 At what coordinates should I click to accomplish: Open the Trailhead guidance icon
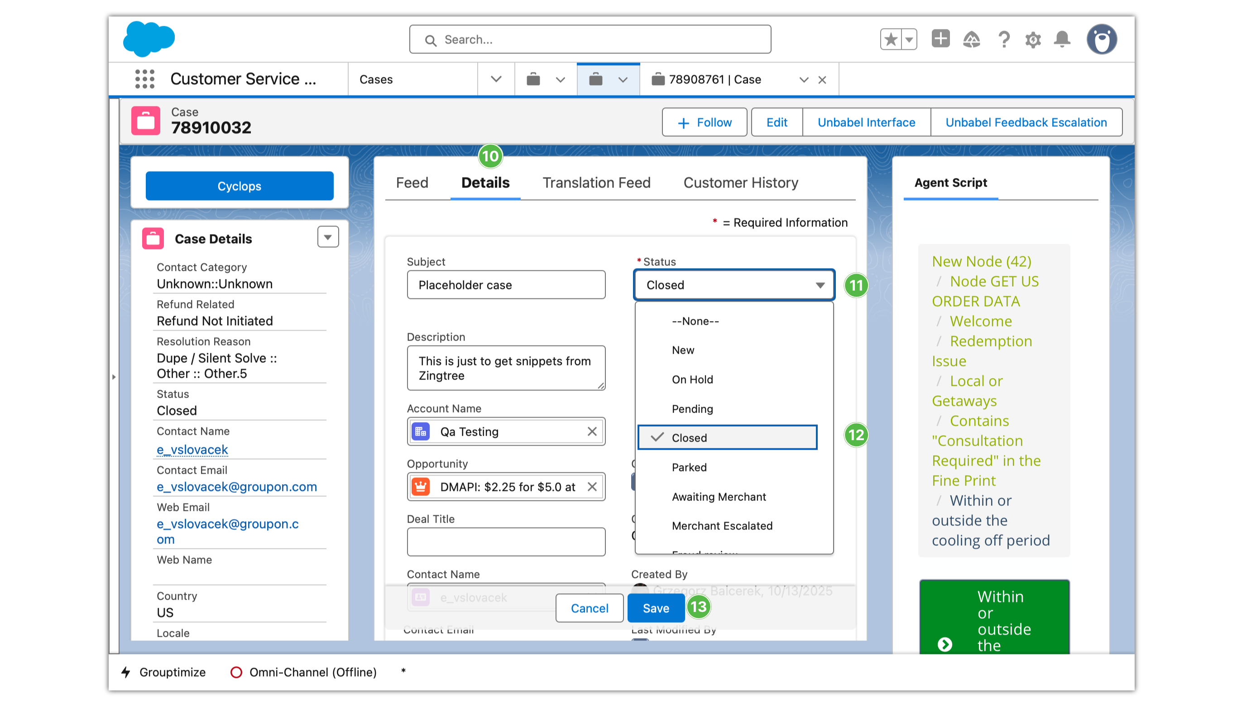(x=971, y=39)
